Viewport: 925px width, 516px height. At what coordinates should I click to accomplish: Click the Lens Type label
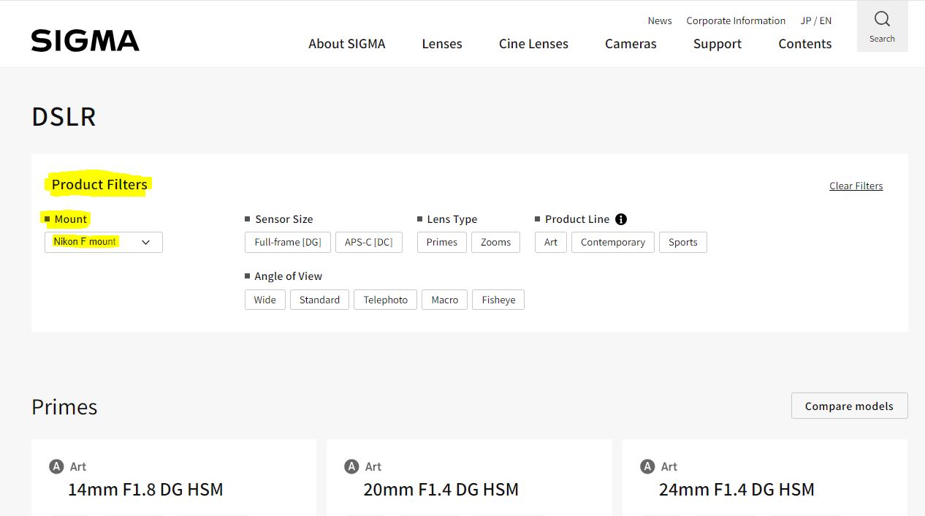(452, 219)
